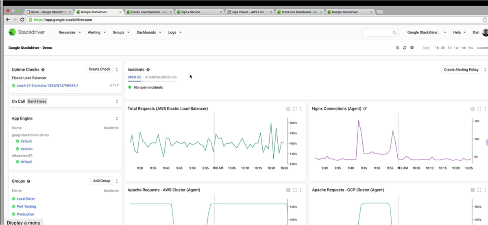Set the time range to 6w
This screenshot has width=488, height=225.
[471, 48]
